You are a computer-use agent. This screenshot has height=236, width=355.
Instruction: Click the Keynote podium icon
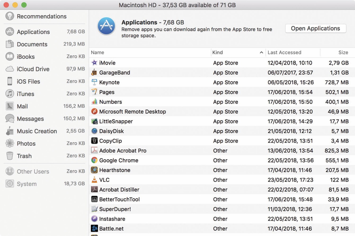pos(94,82)
